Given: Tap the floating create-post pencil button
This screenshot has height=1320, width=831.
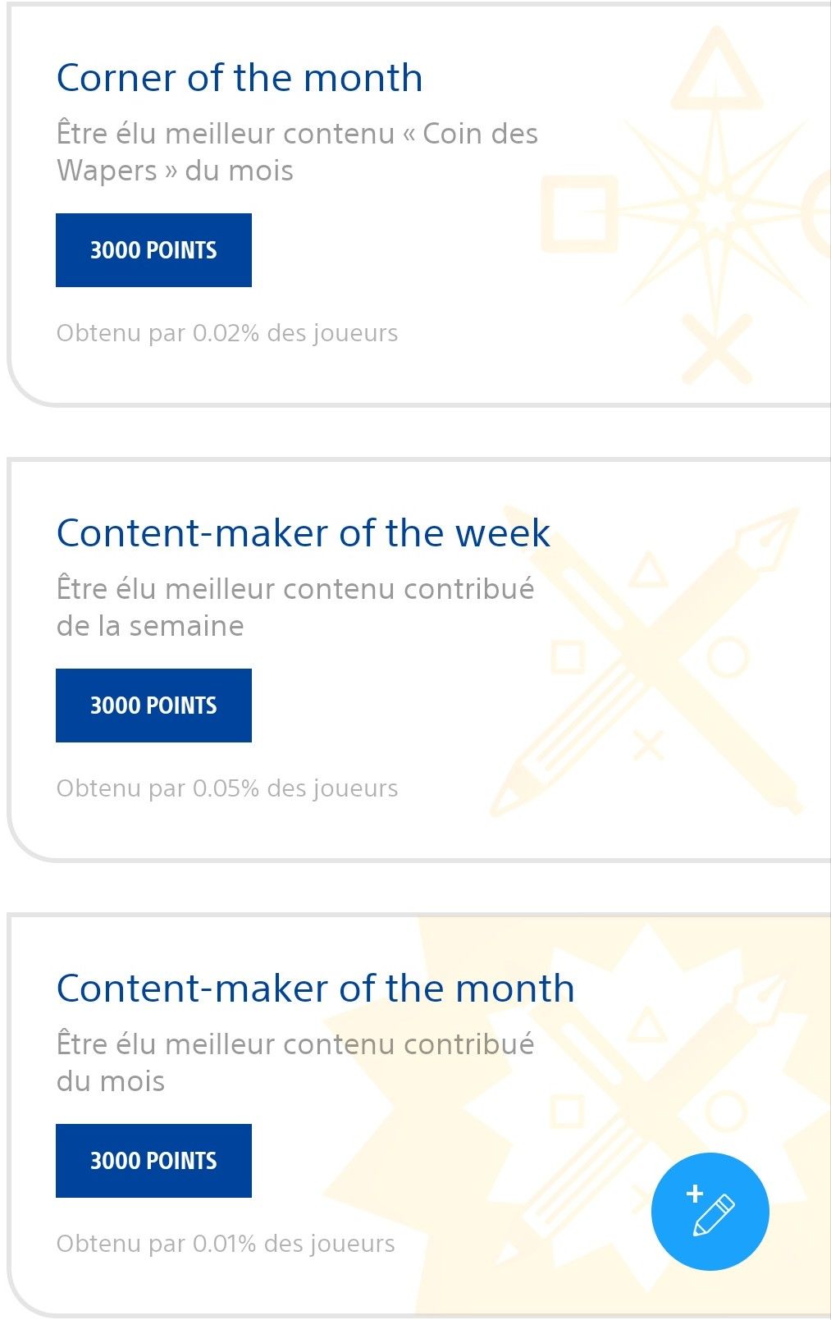Looking at the screenshot, I should (710, 1211).
